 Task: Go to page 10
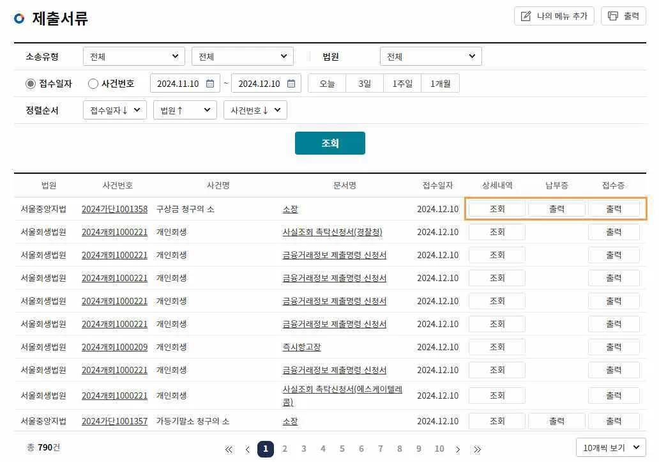point(439,449)
